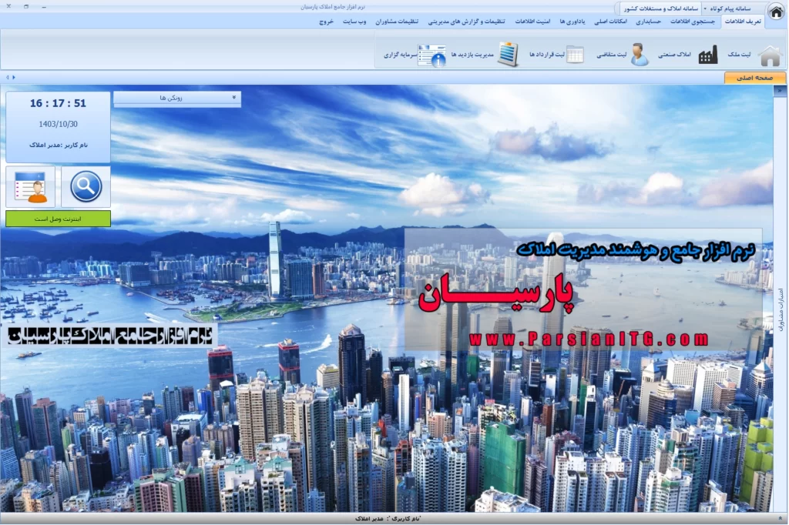Open ثبت قرارداد ها calendar icon
Image resolution: width=789 pixels, height=525 pixels.
click(575, 55)
